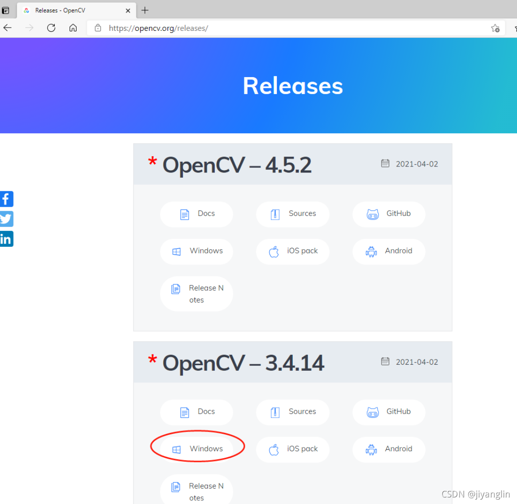Select the Releases - OpenCV tab

[77, 11]
